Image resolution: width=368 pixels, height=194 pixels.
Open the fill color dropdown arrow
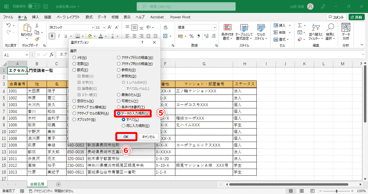(x=95, y=36)
